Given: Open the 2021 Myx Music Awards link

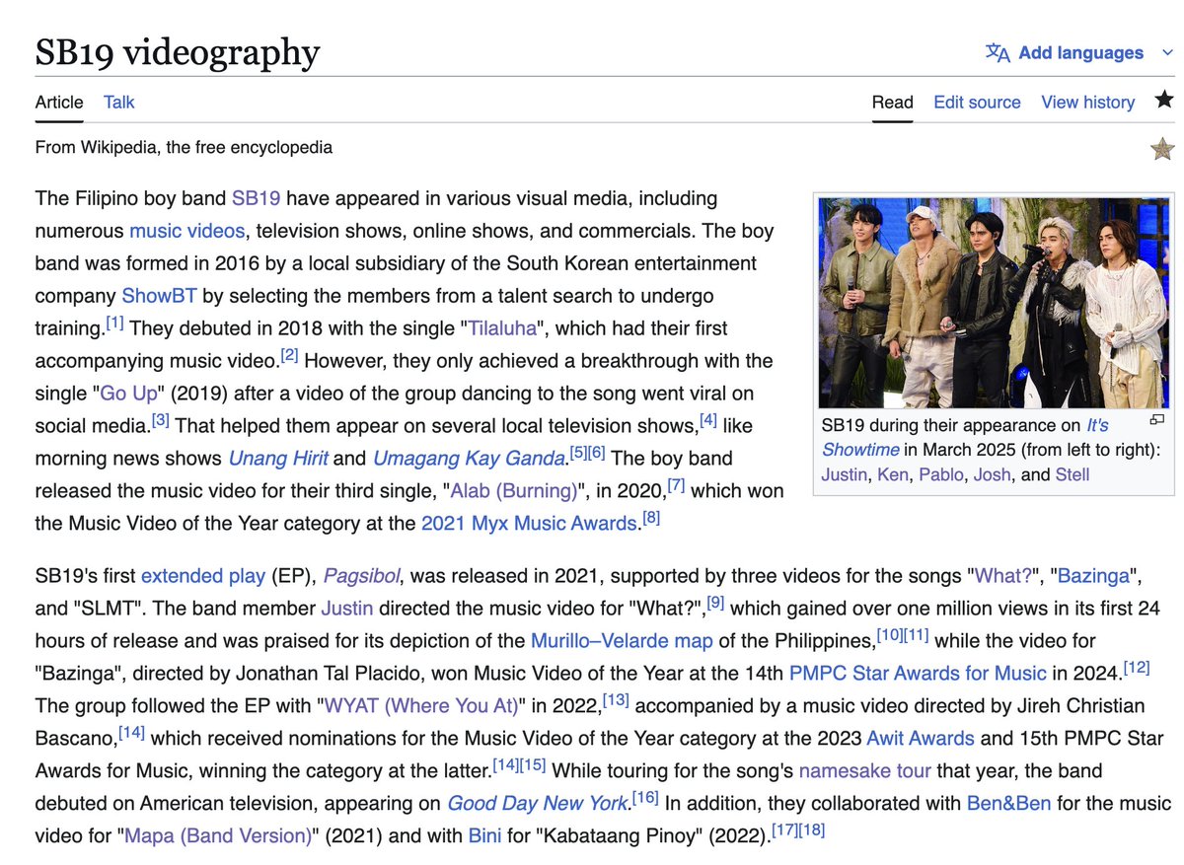Looking at the screenshot, I should (x=528, y=524).
